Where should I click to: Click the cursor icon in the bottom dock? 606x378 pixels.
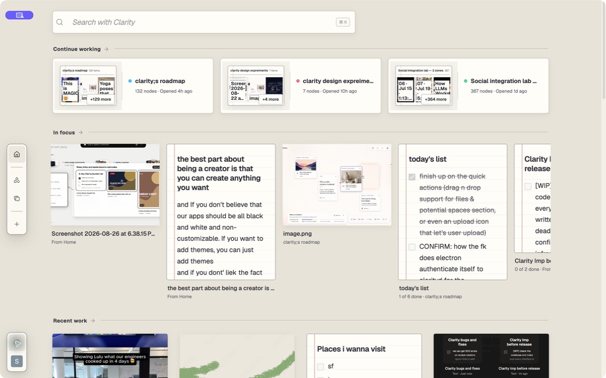[x=17, y=344]
